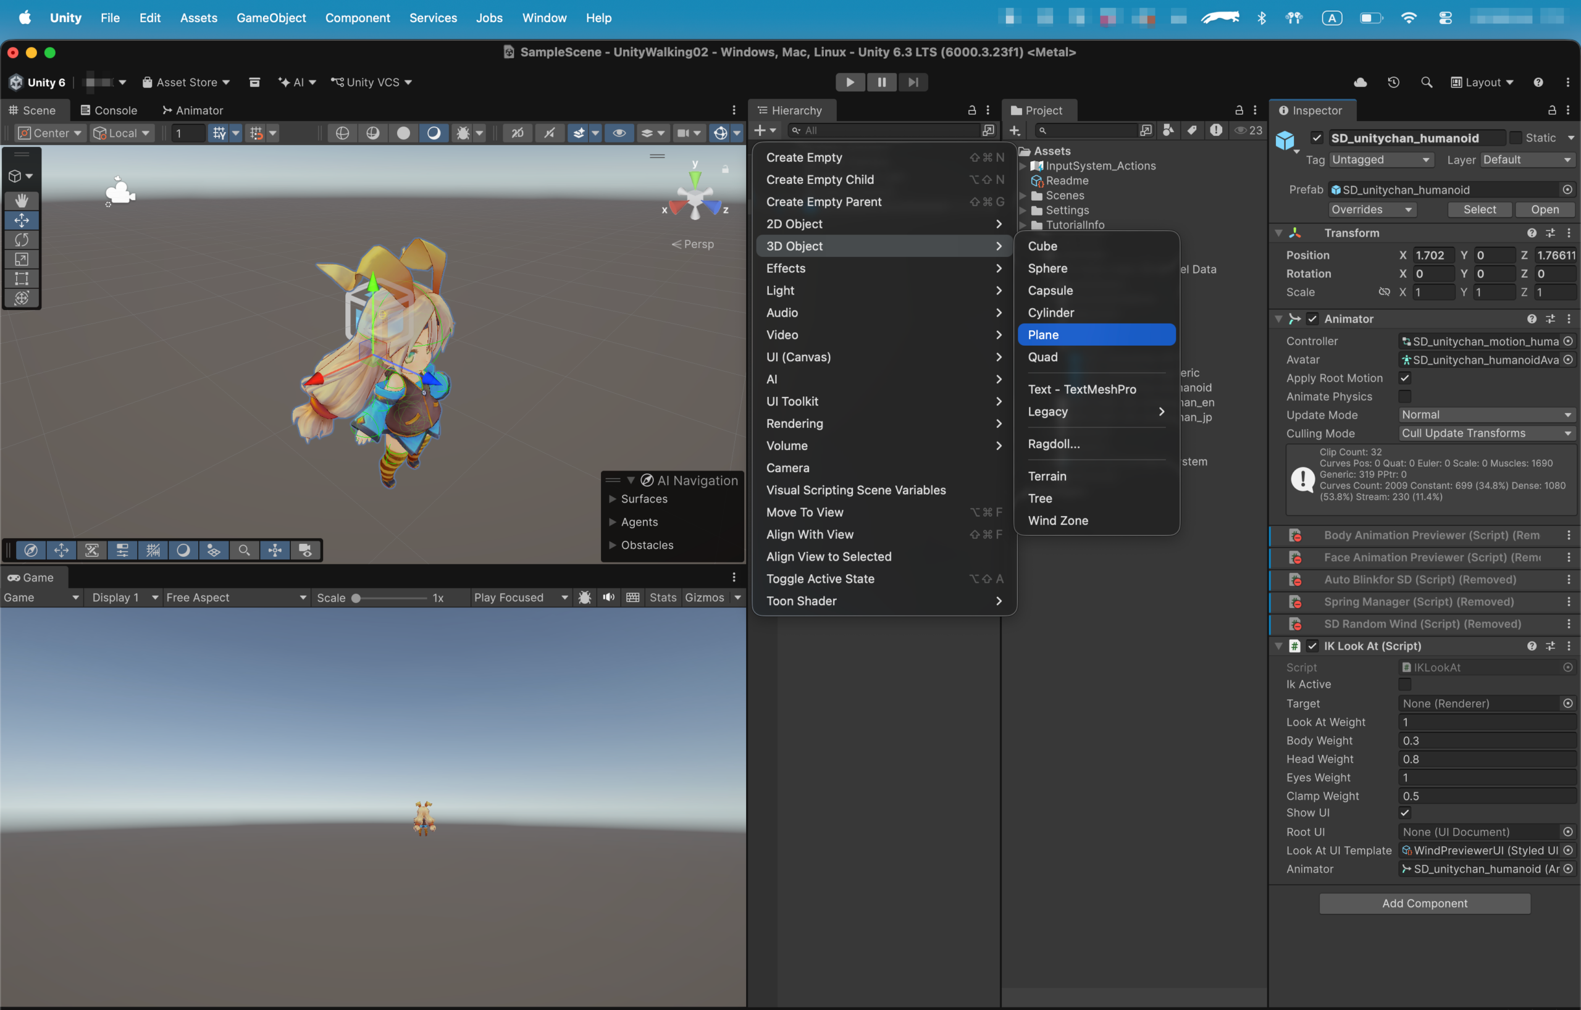
Task: Click the prefab Select button
Action: coord(1479,209)
